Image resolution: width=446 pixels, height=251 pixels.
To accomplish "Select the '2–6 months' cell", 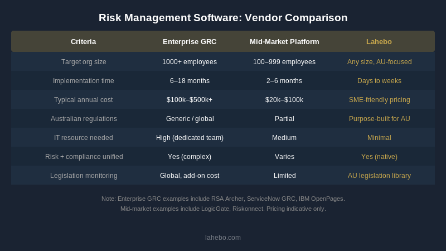I will point(284,81).
